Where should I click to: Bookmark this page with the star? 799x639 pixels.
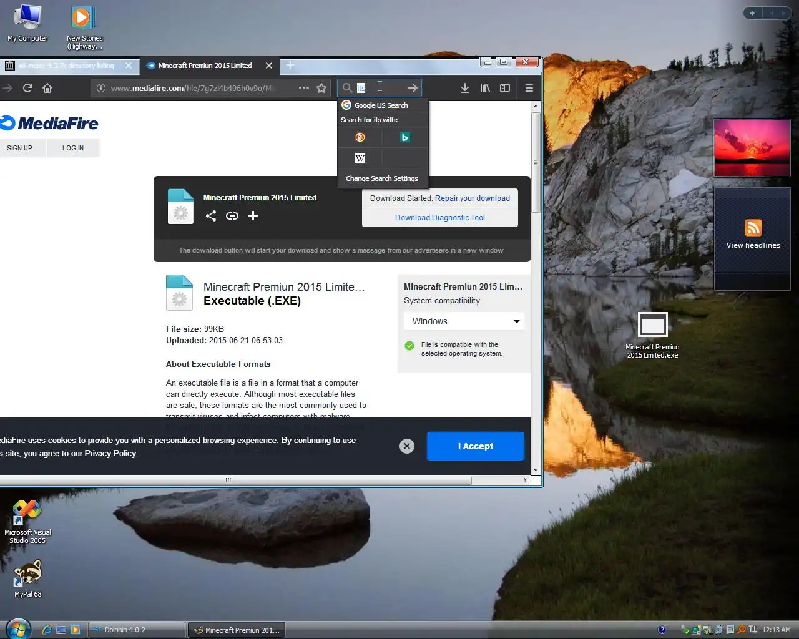click(x=321, y=88)
